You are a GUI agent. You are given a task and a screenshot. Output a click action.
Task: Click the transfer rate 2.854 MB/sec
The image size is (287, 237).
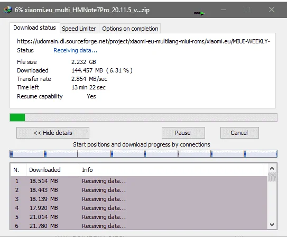(89, 79)
